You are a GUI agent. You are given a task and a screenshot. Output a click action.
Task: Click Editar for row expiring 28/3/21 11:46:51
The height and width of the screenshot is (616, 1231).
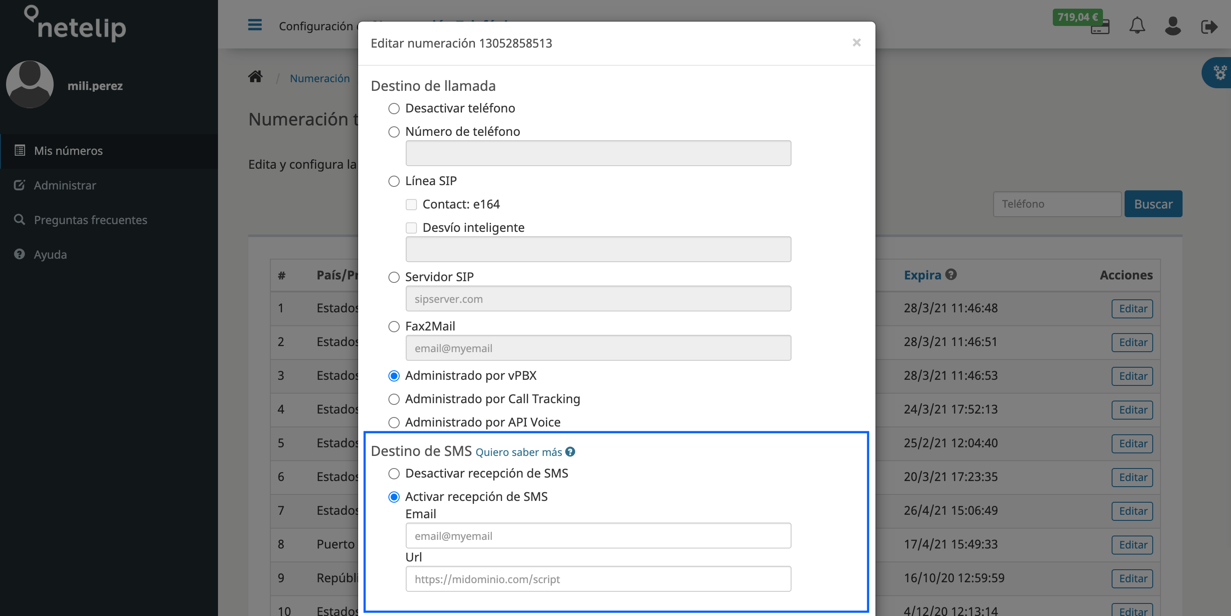[x=1132, y=342]
